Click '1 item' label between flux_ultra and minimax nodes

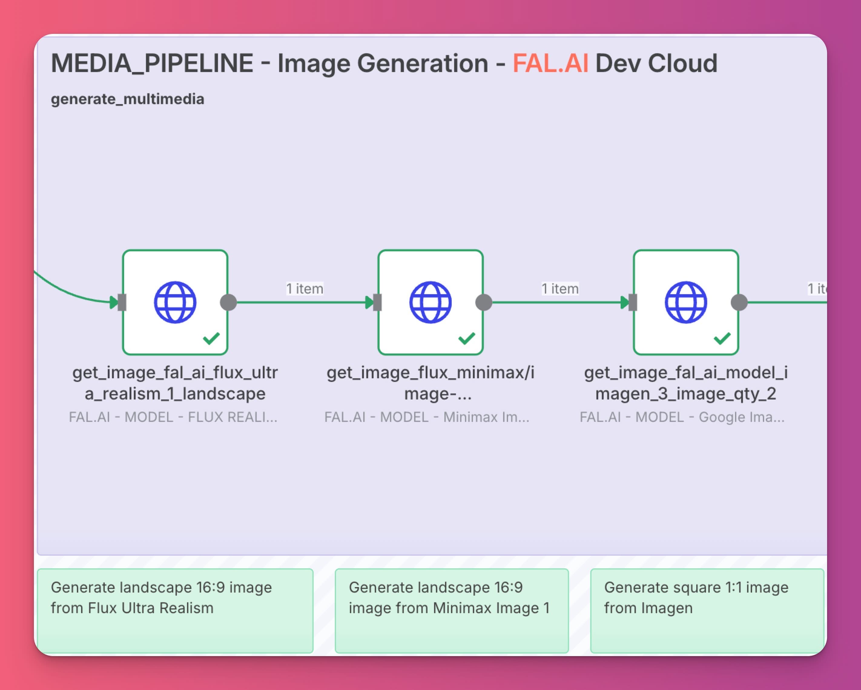305,288
